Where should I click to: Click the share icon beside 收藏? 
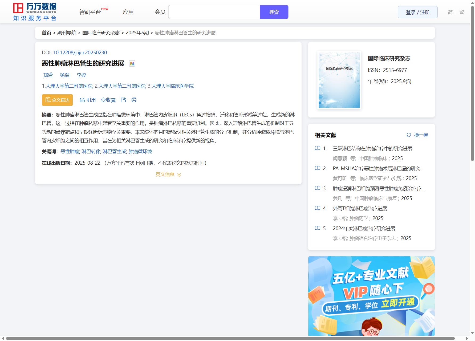coord(123,100)
